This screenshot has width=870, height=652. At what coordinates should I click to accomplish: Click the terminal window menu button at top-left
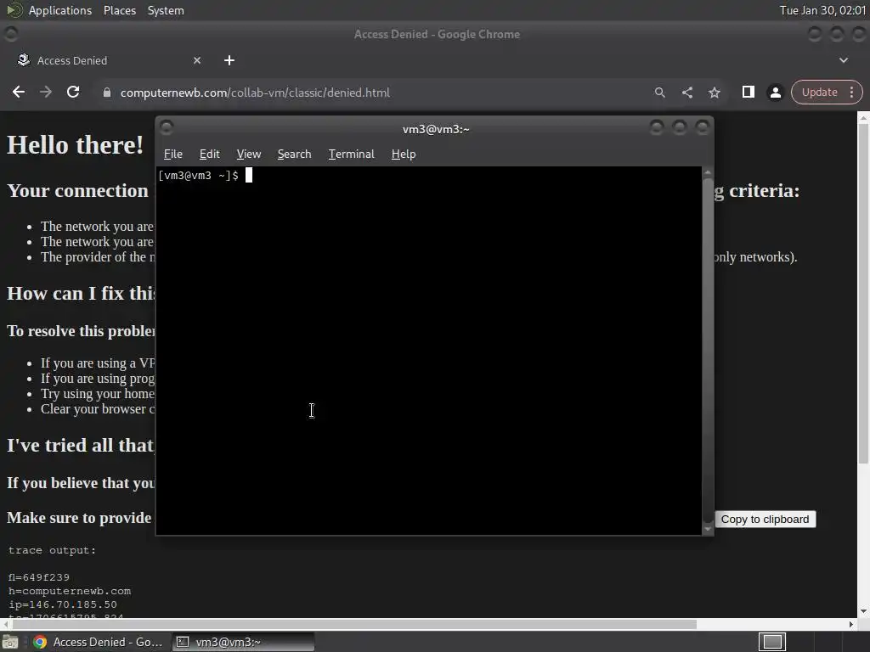[x=167, y=128]
